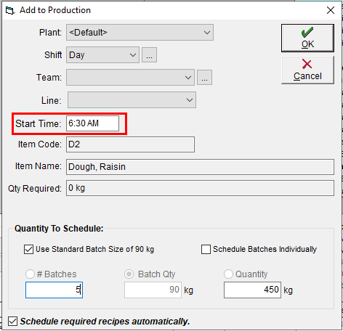The height and width of the screenshot is (331, 343).
Task: Open the Shift ellipsis browse button
Action: 149,55
